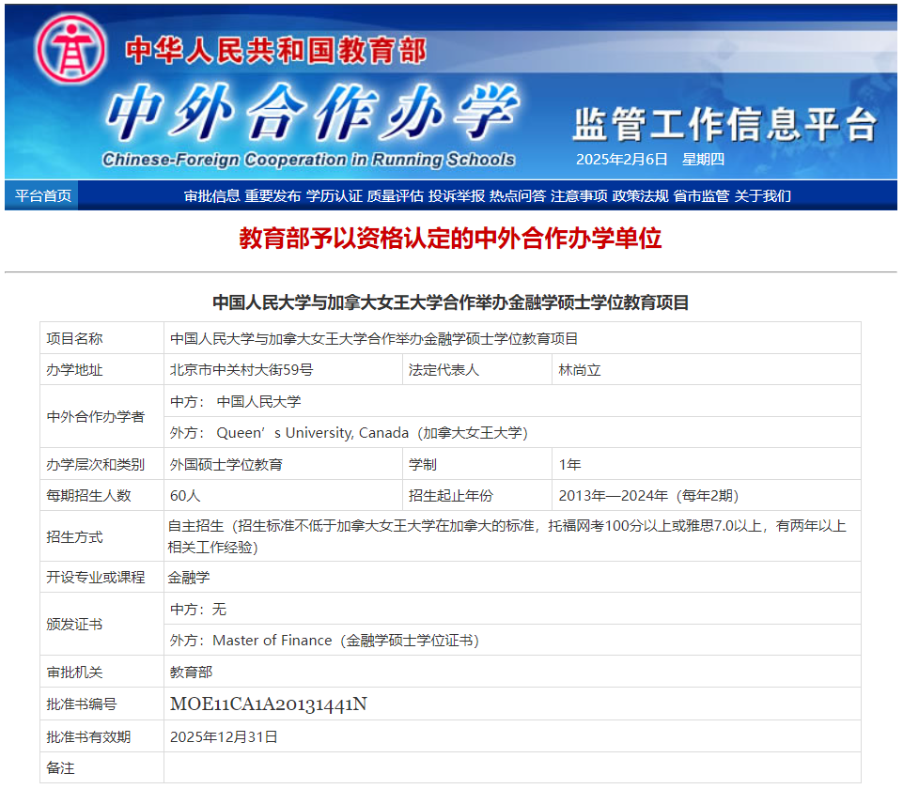903x789 pixels.
Task: Click the red heading 教育部予以资格认定的中外合作办学单位
Action: [450, 239]
